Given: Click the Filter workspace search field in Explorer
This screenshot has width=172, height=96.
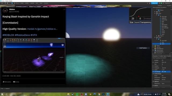Looking at the screenshot, I should (x=161, y=7).
